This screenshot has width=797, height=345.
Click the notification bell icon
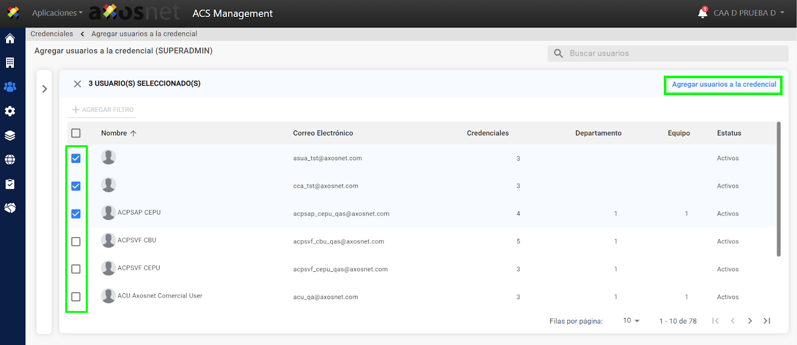(x=702, y=13)
